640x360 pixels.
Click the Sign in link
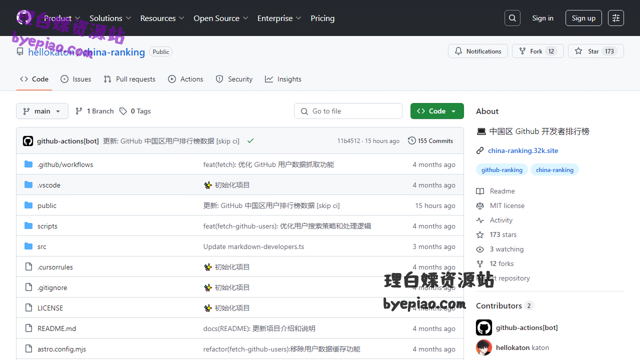[x=542, y=18]
